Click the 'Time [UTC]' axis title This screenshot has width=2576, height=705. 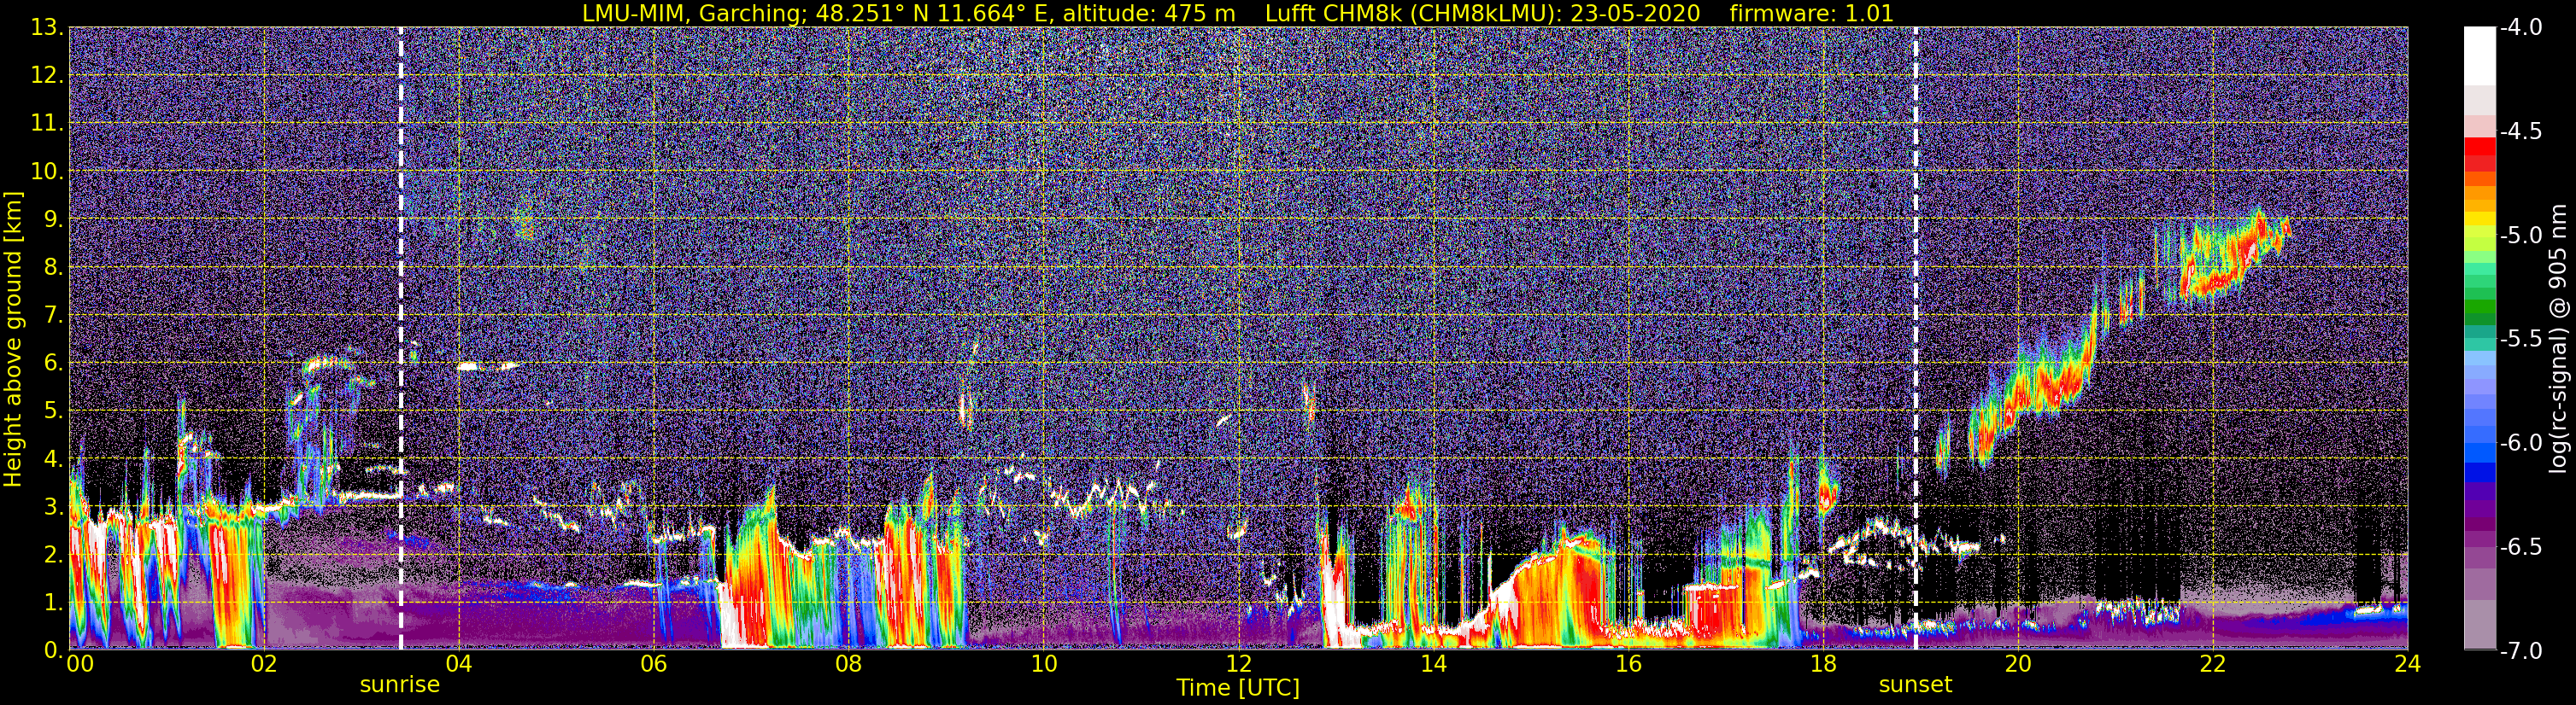(1238, 688)
